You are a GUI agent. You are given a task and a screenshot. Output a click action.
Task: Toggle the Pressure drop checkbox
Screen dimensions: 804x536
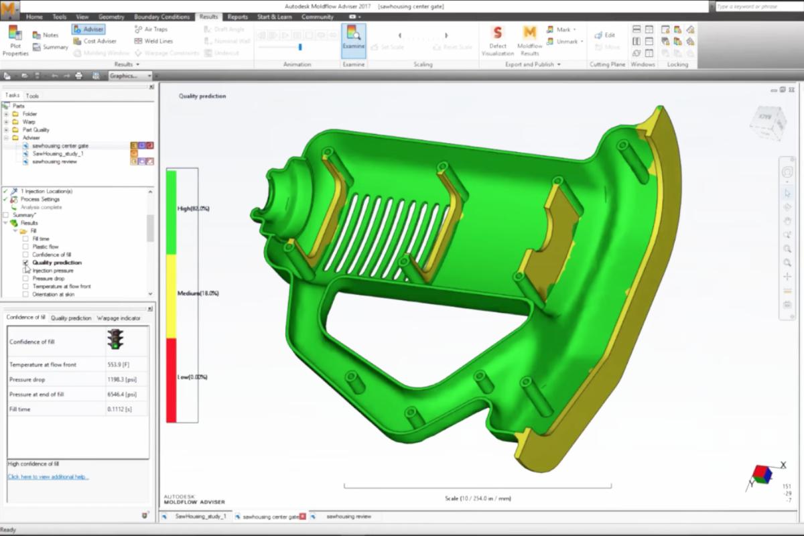[x=25, y=278]
